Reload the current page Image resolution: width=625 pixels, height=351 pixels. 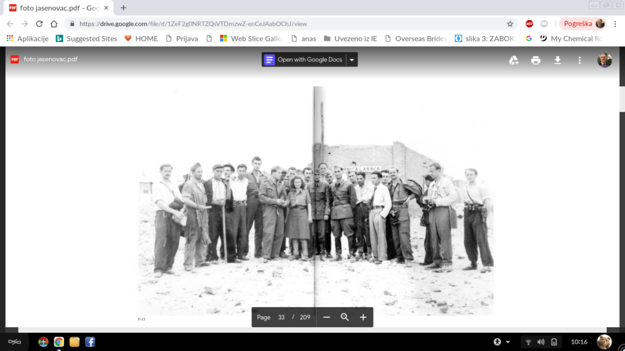[40, 24]
